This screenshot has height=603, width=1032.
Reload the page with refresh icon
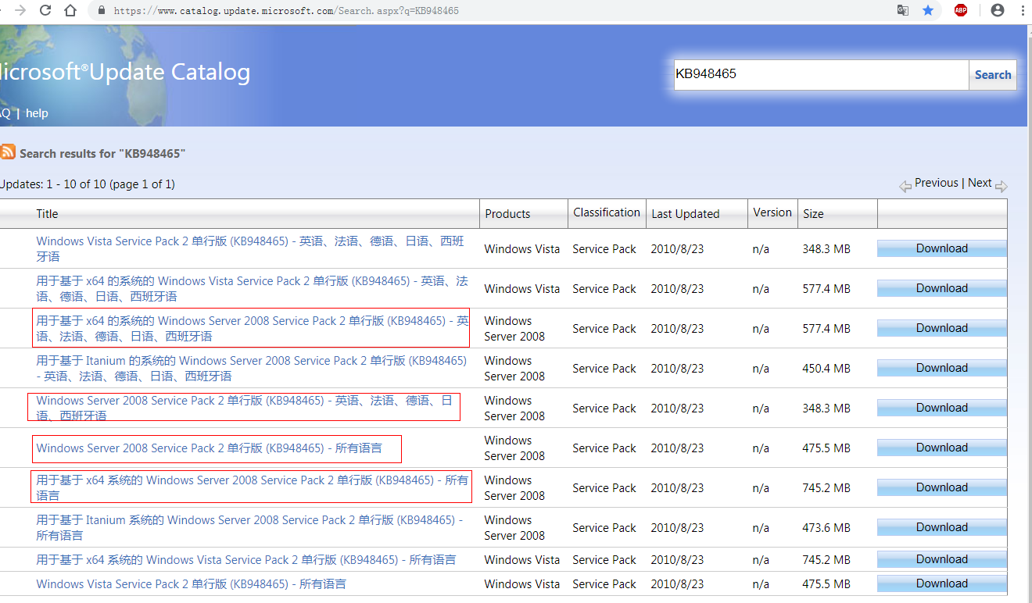45,10
